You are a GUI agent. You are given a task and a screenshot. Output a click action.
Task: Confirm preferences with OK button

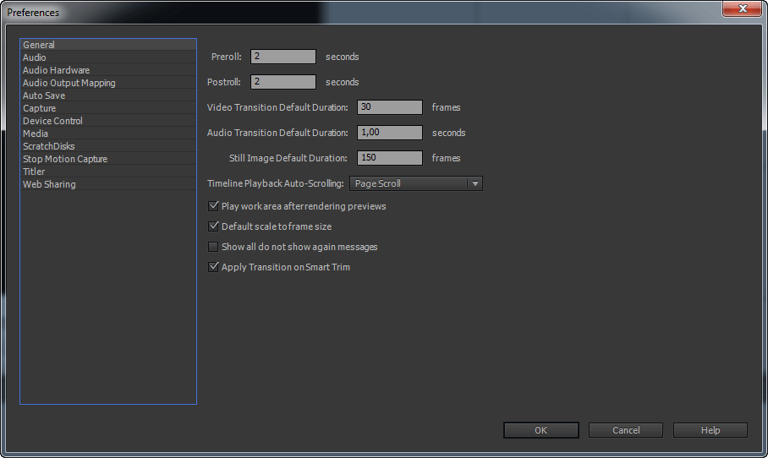pos(540,430)
